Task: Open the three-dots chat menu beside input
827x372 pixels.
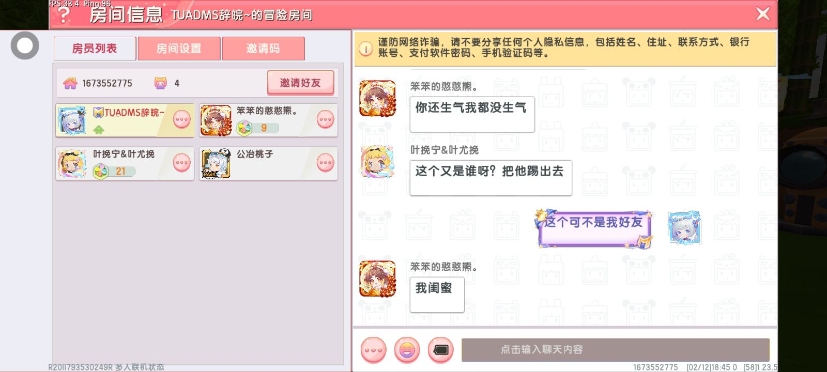Action: [x=373, y=350]
